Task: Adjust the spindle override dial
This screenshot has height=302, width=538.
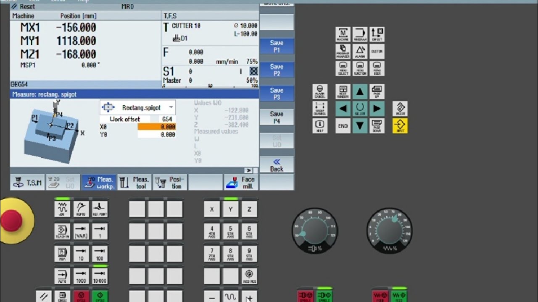Action: [315, 230]
